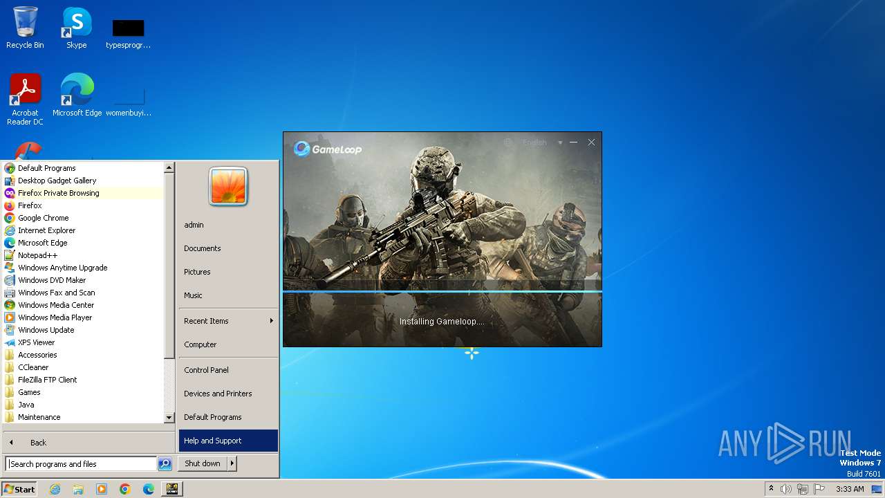This screenshot has width=885, height=498.
Task: Open the Recycle Bin desktop icon
Action: point(25,28)
